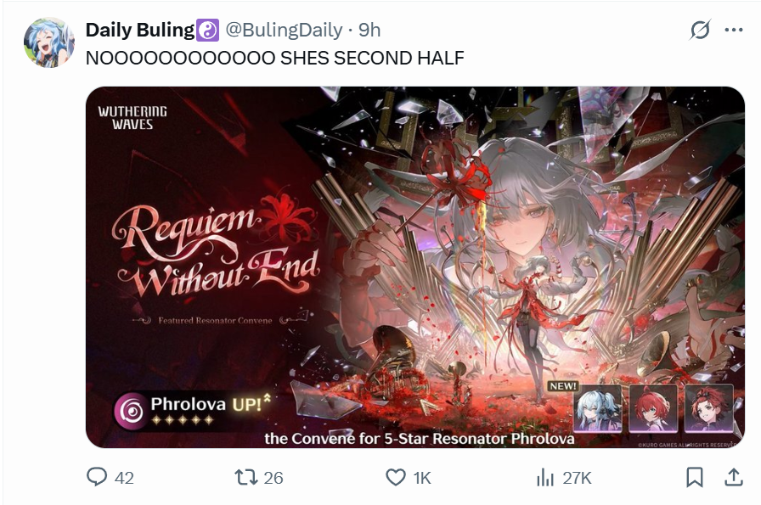View analytics via bar chart icon
This screenshot has height=505, width=761.
tap(545, 478)
